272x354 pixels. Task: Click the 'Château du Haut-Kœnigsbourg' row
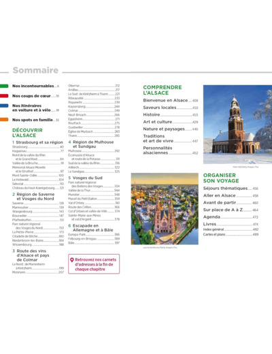tap(38, 188)
